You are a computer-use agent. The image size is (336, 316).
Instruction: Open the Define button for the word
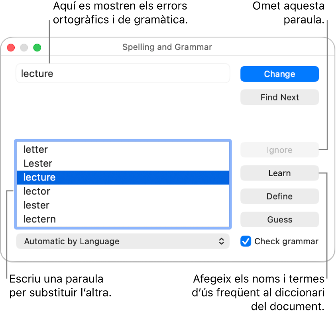tap(279, 196)
